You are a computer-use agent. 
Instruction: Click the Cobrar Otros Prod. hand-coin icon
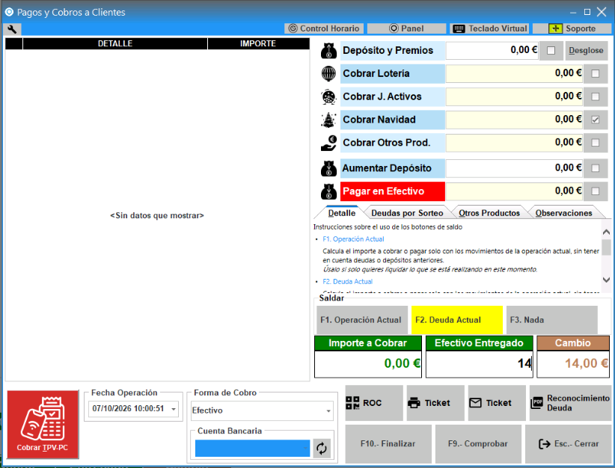(x=328, y=143)
